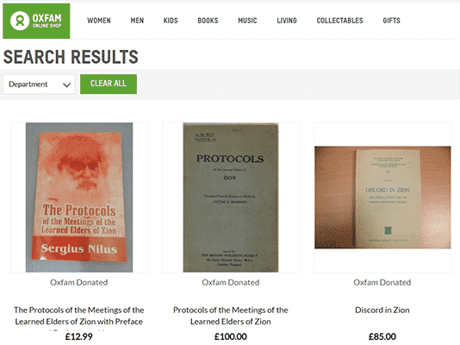
Task: Click the title link with Preface
Action: pos(79,316)
